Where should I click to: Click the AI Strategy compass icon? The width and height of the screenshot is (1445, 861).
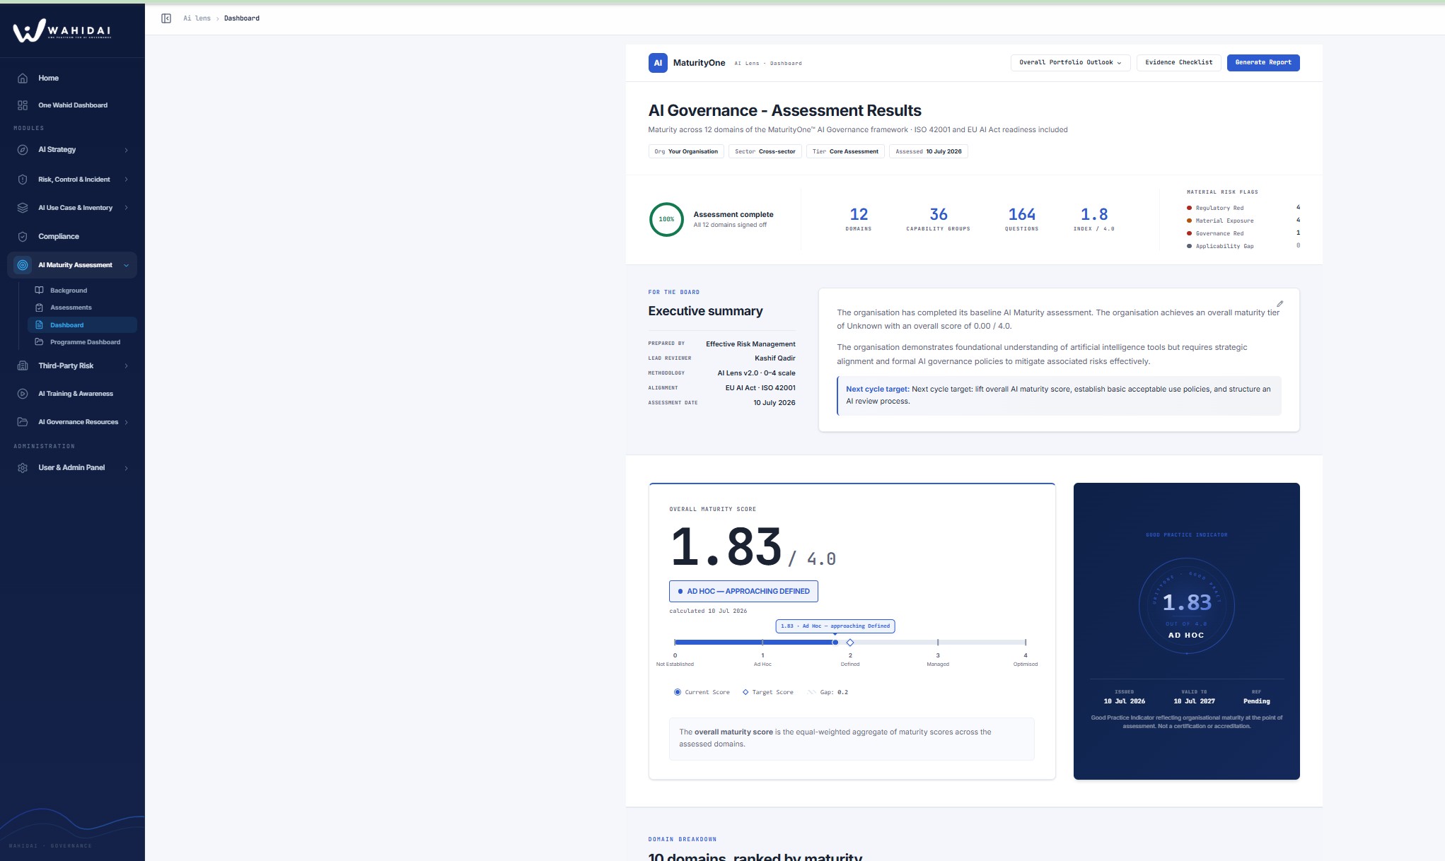tap(23, 150)
